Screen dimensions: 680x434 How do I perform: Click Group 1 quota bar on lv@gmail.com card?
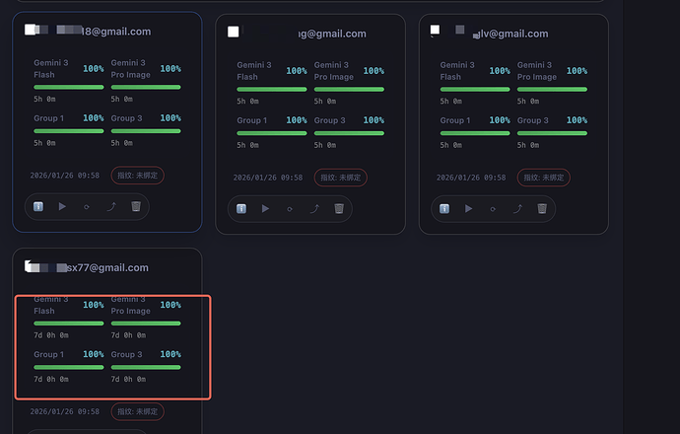coord(475,133)
